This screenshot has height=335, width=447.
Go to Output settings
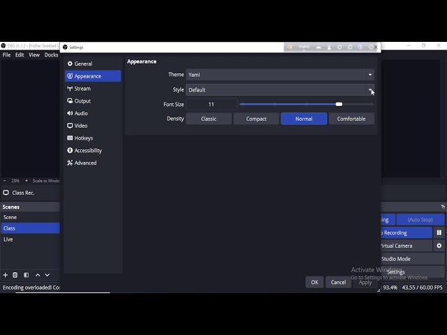coord(82,101)
